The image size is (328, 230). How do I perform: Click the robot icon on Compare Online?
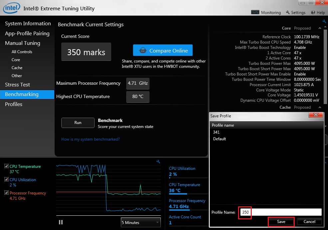pyautogui.click(x=143, y=51)
